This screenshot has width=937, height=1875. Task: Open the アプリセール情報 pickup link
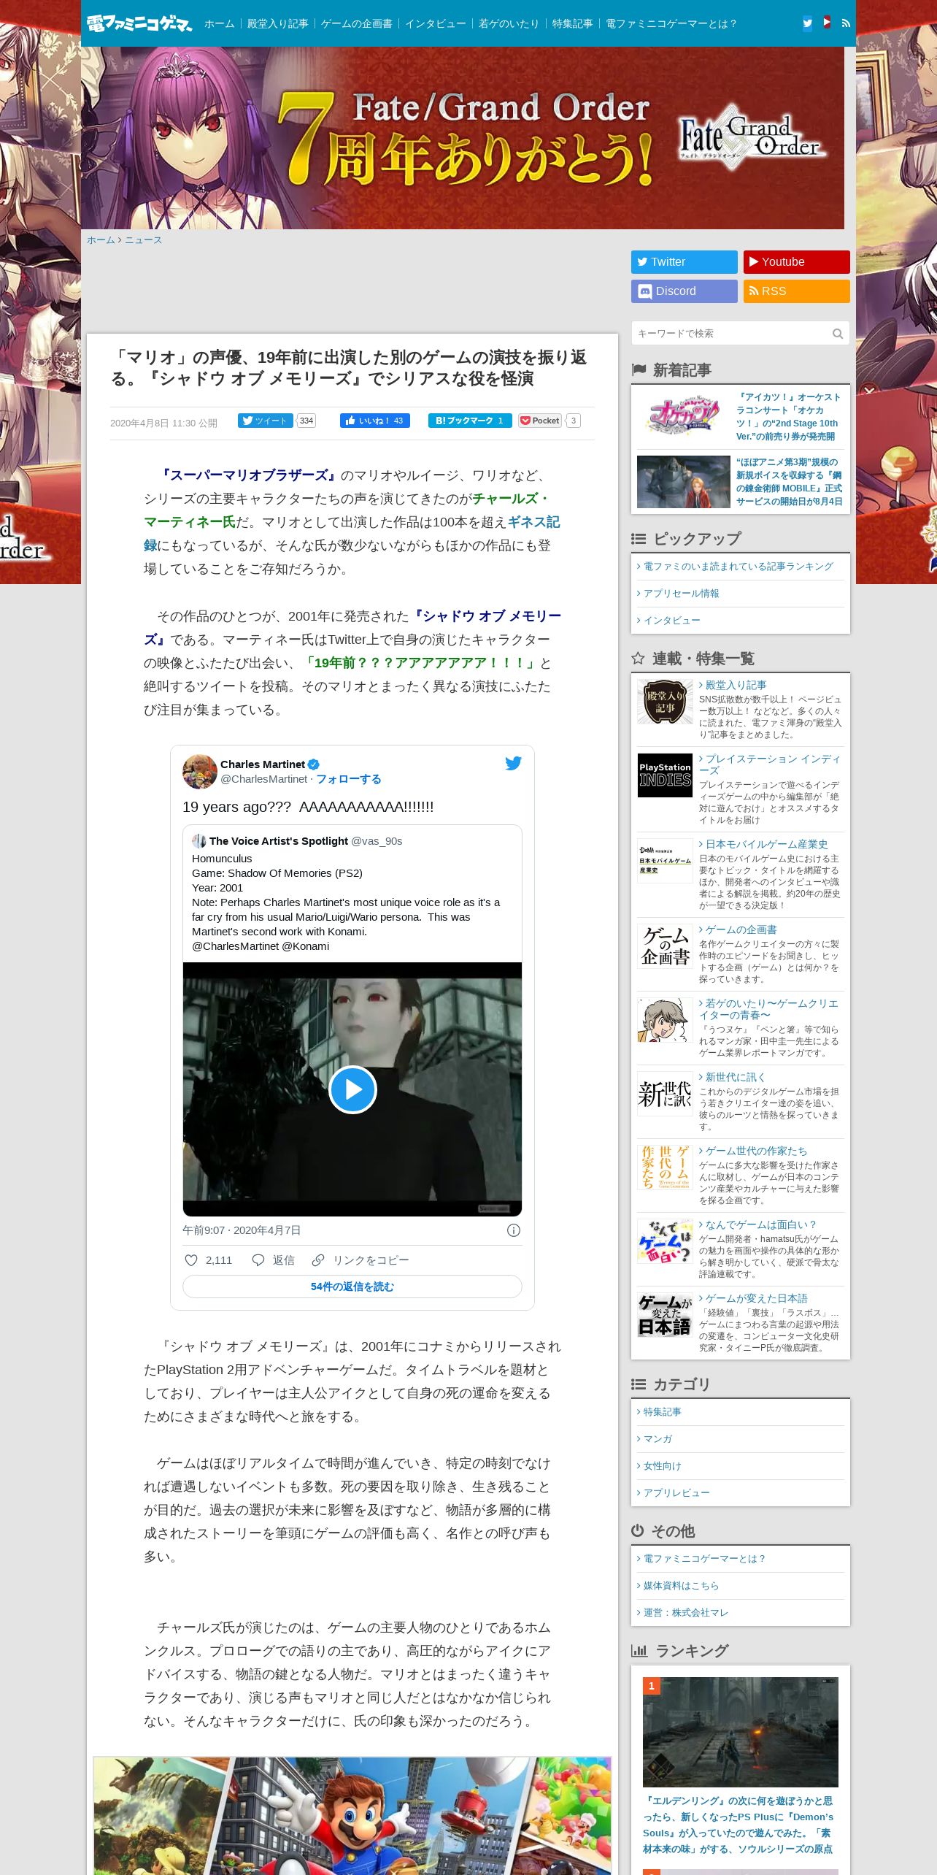pyautogui.click(x=681, y=594)
